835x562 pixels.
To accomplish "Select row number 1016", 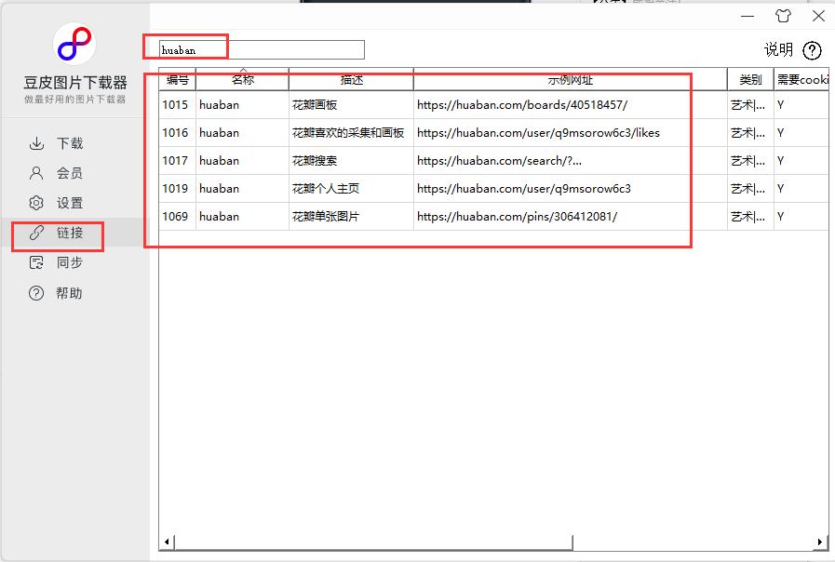I will 175,132.
